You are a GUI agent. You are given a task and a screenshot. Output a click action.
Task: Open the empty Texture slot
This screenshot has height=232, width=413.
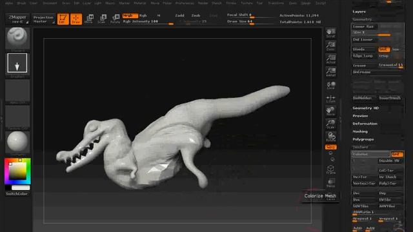coord(17,117)
